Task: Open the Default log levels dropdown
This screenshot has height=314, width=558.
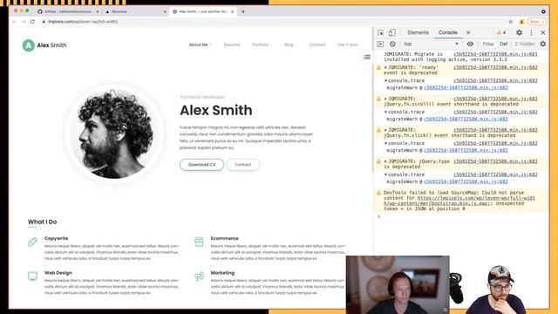Action: click(x=504, y=44)
